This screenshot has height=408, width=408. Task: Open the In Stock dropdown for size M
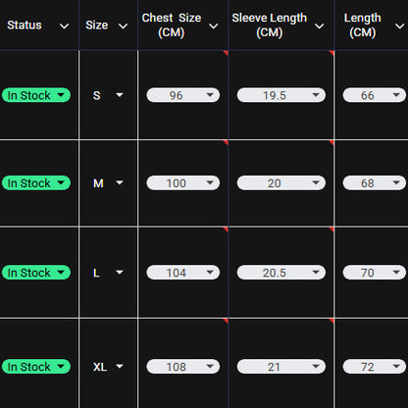(36, 182)
